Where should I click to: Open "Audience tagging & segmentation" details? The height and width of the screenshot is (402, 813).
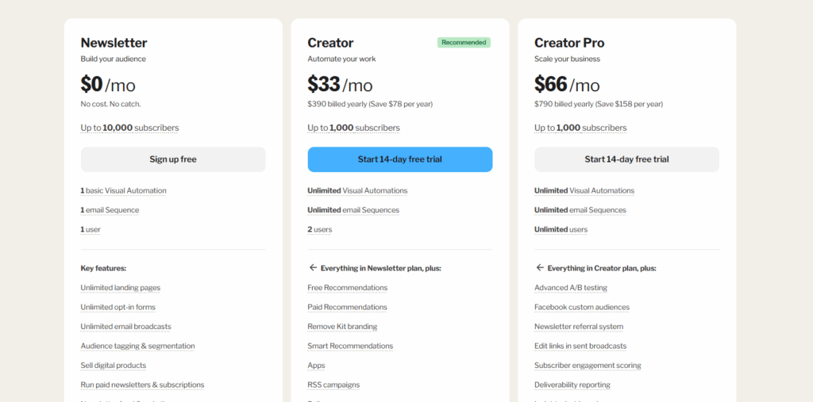[x=137, y=346]
